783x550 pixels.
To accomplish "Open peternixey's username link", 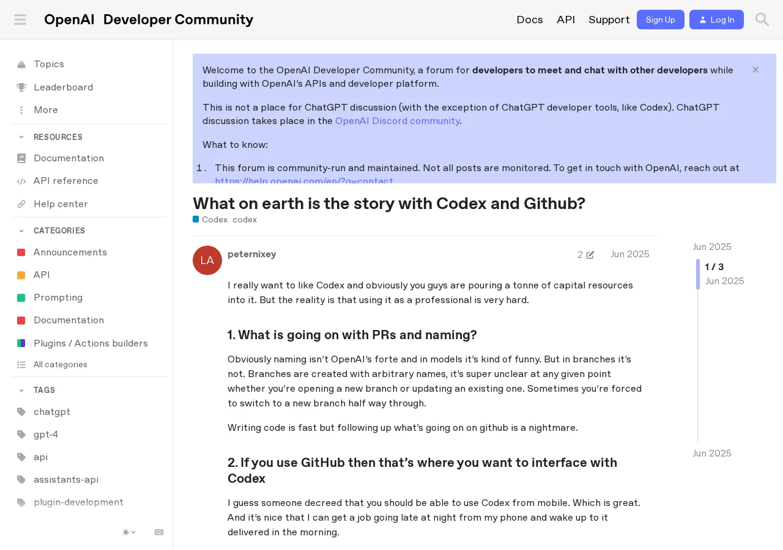I will coord(252,254).
